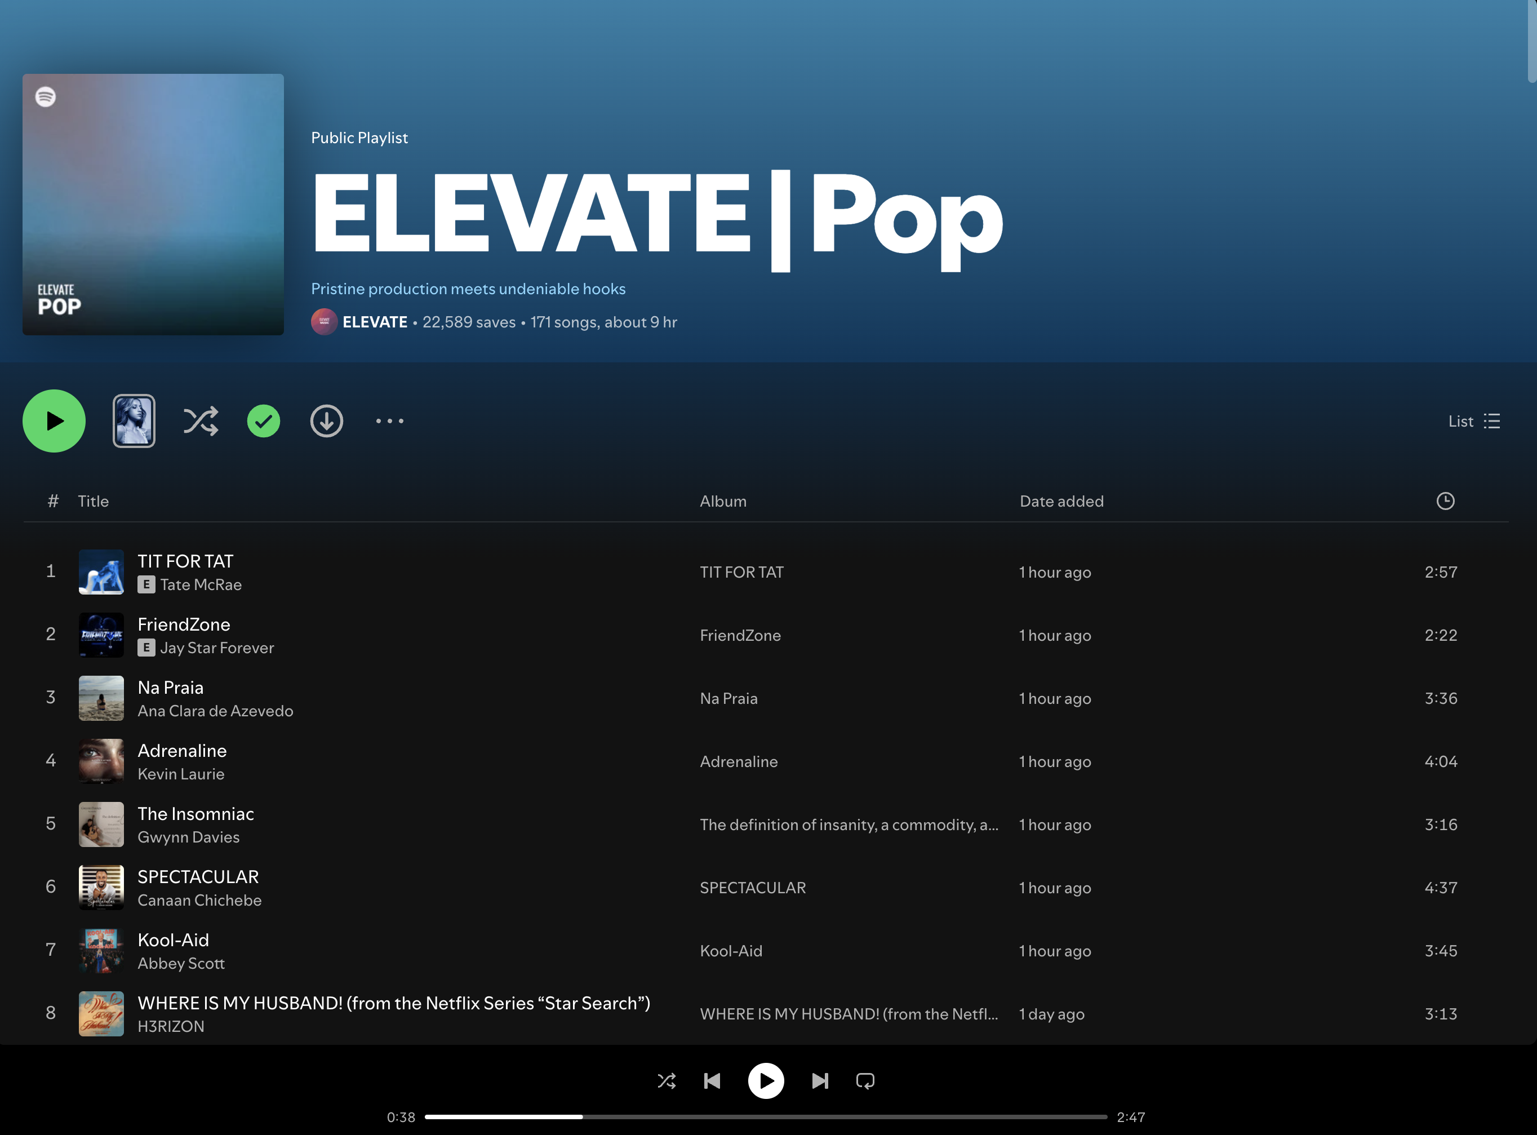Click the Kool-Aid cover thumbnail
The height and width of the screenshot is (1135, 1537).
tap(101, 951)
